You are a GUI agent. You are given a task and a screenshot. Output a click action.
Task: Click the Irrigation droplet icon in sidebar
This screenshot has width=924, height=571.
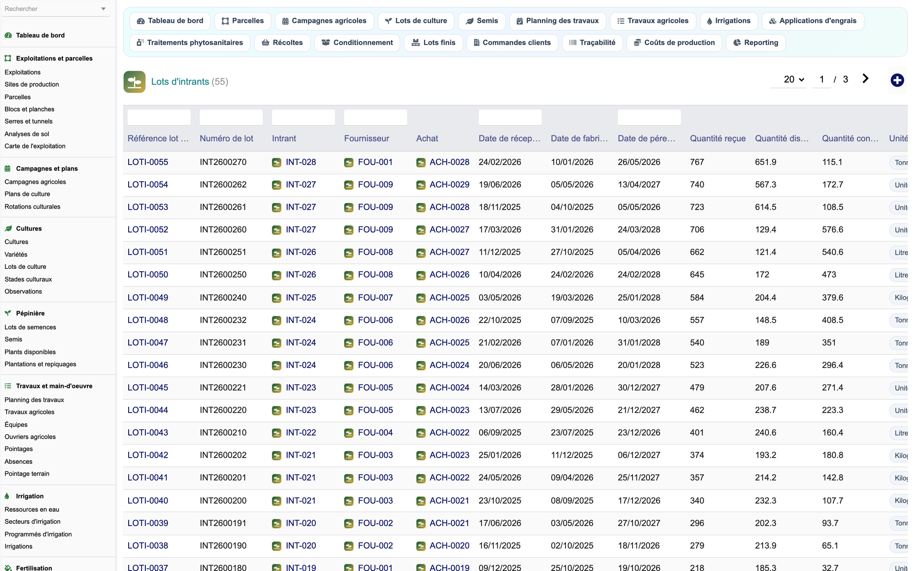point(7,496)
